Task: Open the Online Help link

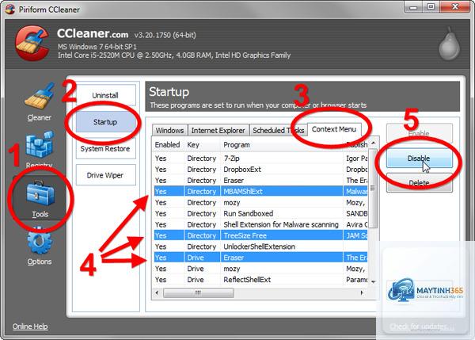Action: tap(30, 327)
